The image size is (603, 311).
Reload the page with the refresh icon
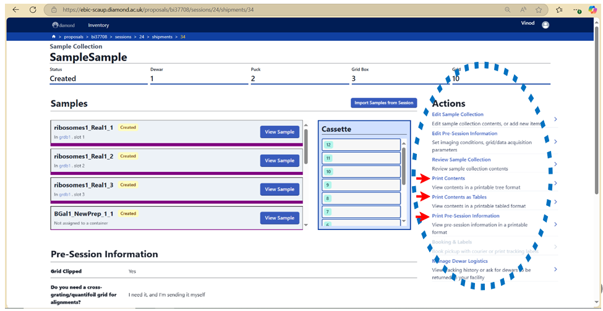[x=33, y=10]
